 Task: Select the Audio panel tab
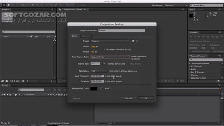pyautogui.click(x=201, y=9)
